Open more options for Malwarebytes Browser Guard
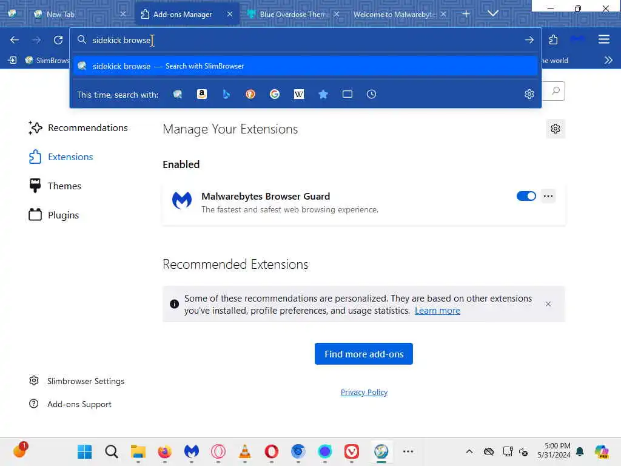Screen dimensions: 621x466 pos(548,196)
